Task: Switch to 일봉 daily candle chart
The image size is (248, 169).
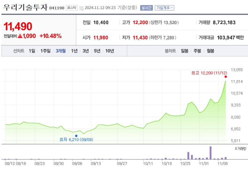Action: point(183,51)
